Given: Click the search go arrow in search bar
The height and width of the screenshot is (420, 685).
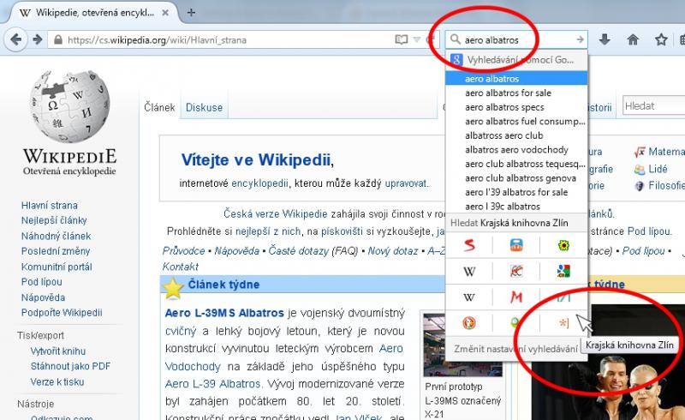Looking at the screenshot, I should point(580,39).
